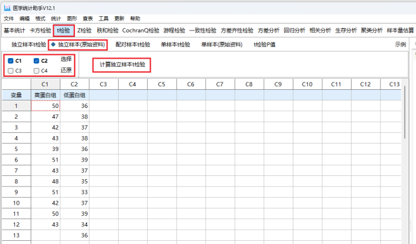
Task: Open the 相关分析 tab
Action: (320, 31)
